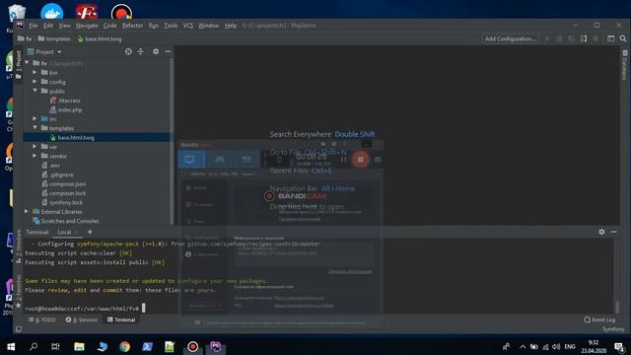The image size is (631, 355).
Task: Click the Terminal tool window button
Action: (x=121, y=319)
